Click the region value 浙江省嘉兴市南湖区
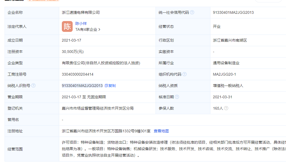286x162 pixels. pyautogui.click(x=230, y=40)
